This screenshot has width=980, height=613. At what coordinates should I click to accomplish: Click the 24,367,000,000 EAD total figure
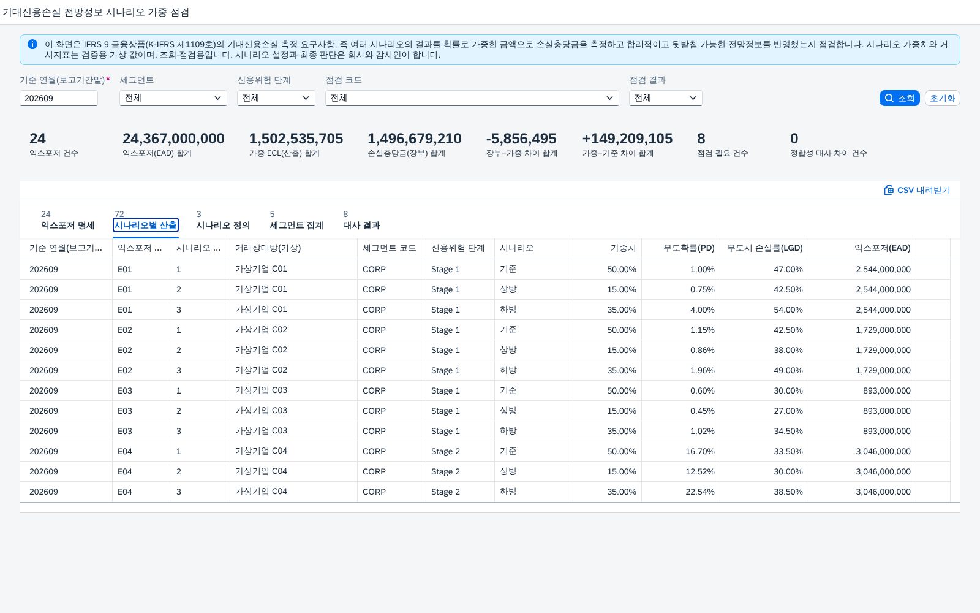[x=173, y=139]
